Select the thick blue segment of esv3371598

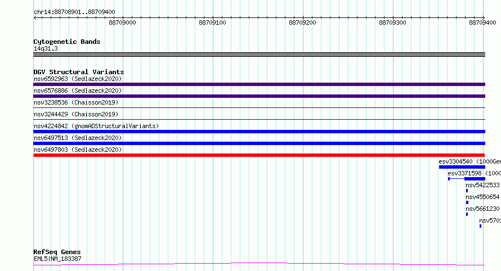click(x=475, y=179)
